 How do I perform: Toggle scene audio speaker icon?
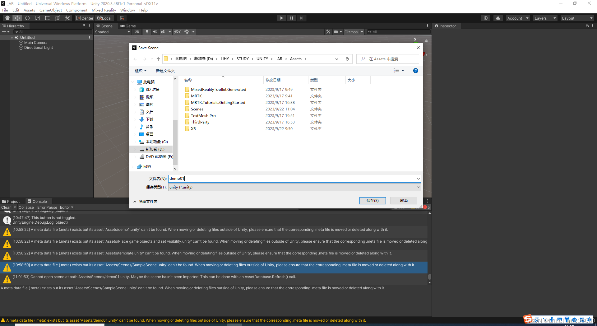(x=155, y=32)
